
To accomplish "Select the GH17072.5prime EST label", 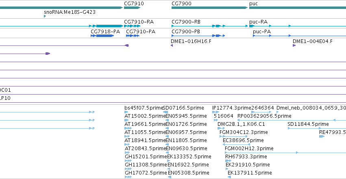I will click(146, 173).
